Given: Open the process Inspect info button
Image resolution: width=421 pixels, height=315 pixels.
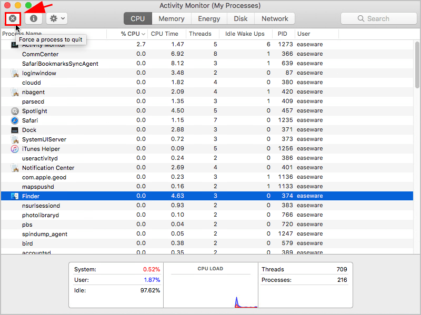Looking at the screenshot, I should [x=34, y=18].
